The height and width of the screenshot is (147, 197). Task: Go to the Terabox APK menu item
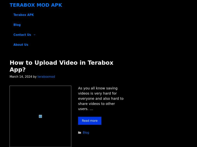point(24,15)
